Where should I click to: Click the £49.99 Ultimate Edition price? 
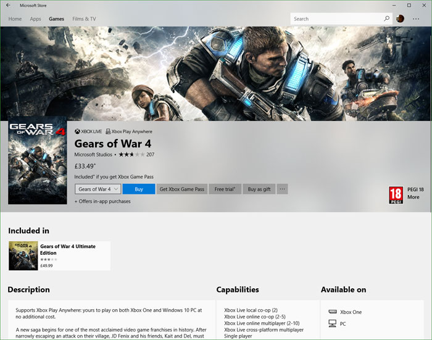click(x=46, y=266)
